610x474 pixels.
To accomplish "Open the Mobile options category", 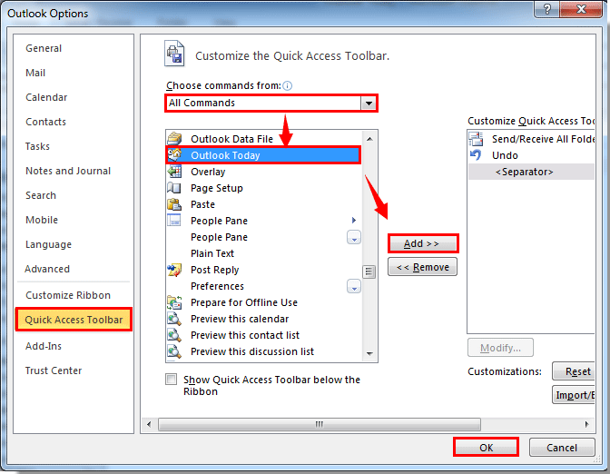I will [42, 220].
